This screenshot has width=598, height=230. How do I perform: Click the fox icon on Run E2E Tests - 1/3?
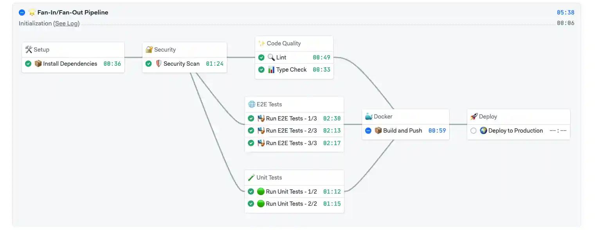pos(262,118)
